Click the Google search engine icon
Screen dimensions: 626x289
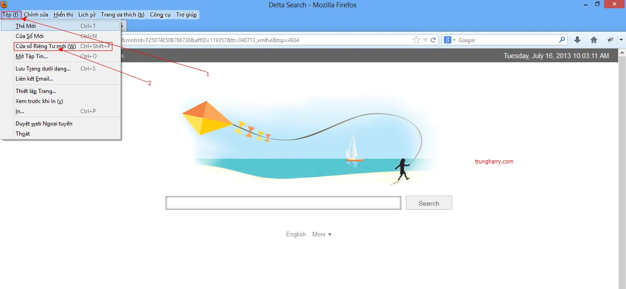coord(448,40)
